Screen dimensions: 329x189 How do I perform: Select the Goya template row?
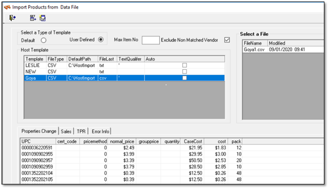124,78
